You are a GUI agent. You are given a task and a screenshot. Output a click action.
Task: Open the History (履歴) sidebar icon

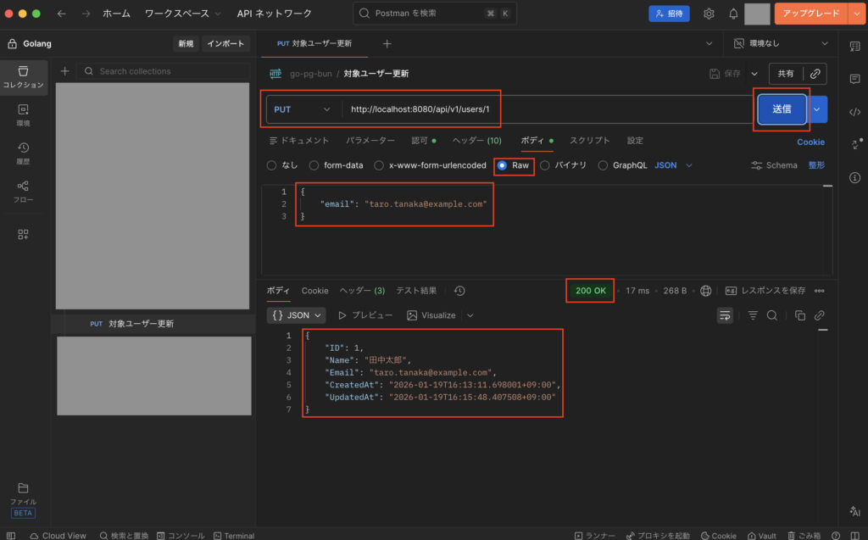pos(23,153)
